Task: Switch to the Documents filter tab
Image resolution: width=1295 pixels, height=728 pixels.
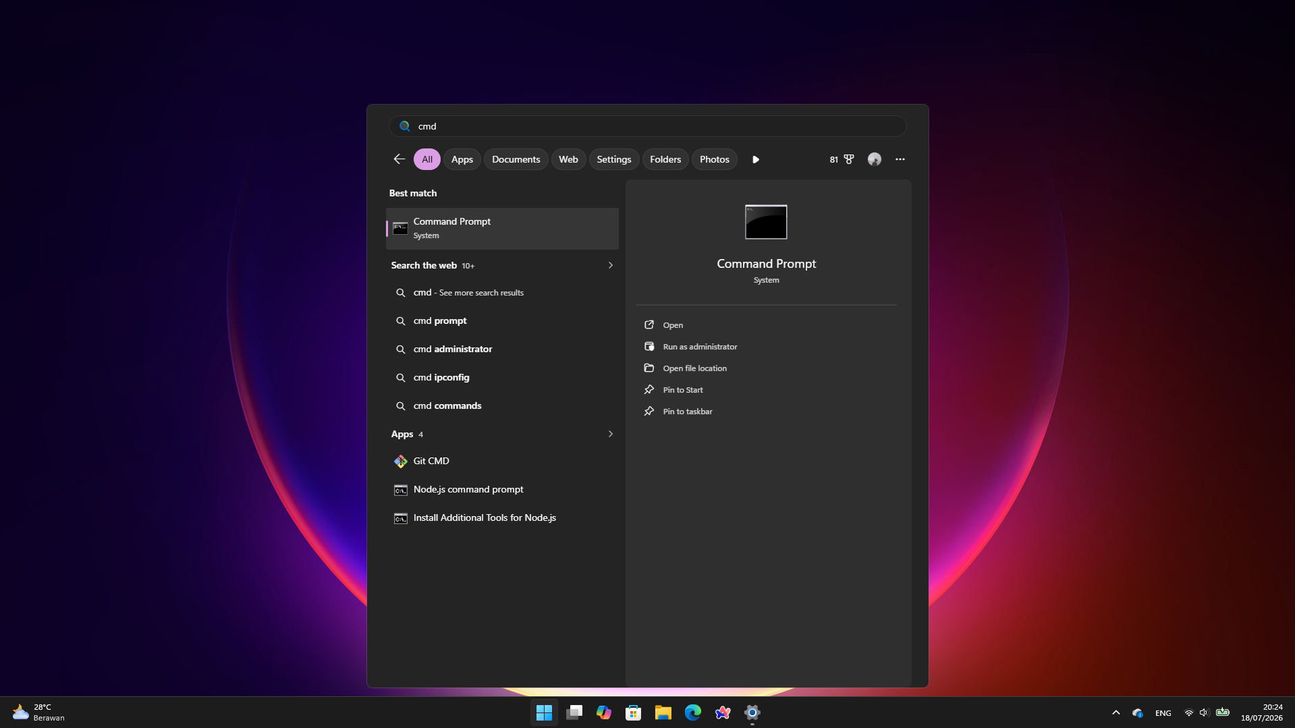Action: tap(516, 159)
